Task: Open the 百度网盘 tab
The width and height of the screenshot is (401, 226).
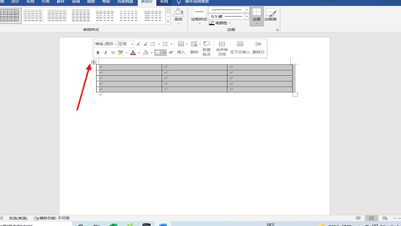Action: (125, 2)
